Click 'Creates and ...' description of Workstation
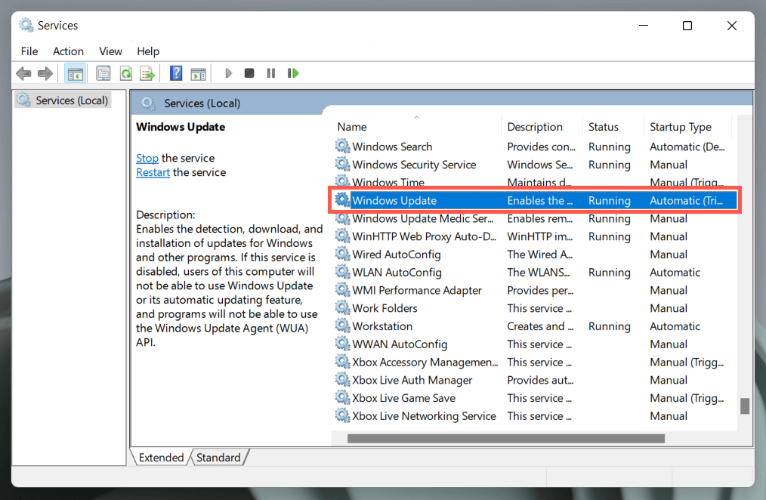Screen dimensions: 766x500 [540, 326]
